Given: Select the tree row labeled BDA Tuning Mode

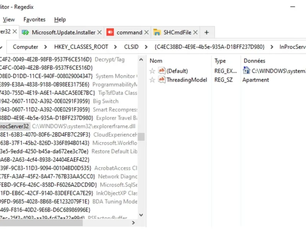Looking at the screenshot, I should pyautogui.click(x=68, y=202).
